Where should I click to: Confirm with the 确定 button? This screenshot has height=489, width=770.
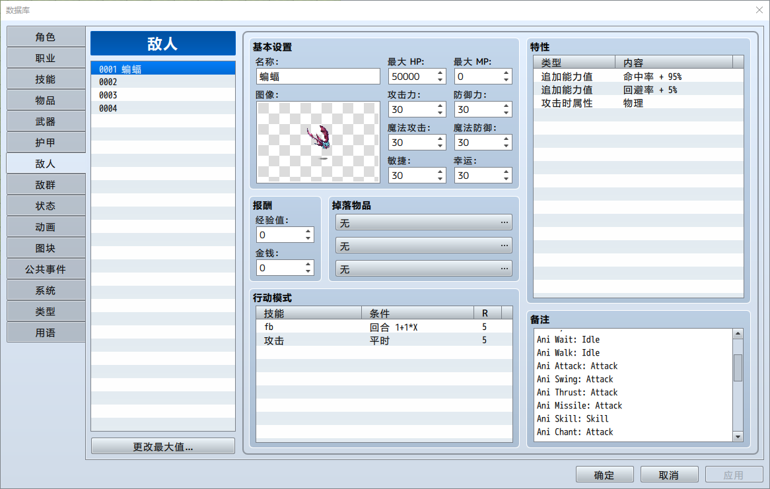(x=604, y=474)
